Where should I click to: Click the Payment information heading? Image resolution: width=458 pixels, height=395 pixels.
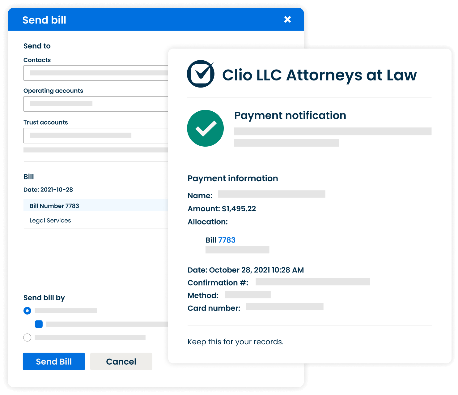click(233, 178)
